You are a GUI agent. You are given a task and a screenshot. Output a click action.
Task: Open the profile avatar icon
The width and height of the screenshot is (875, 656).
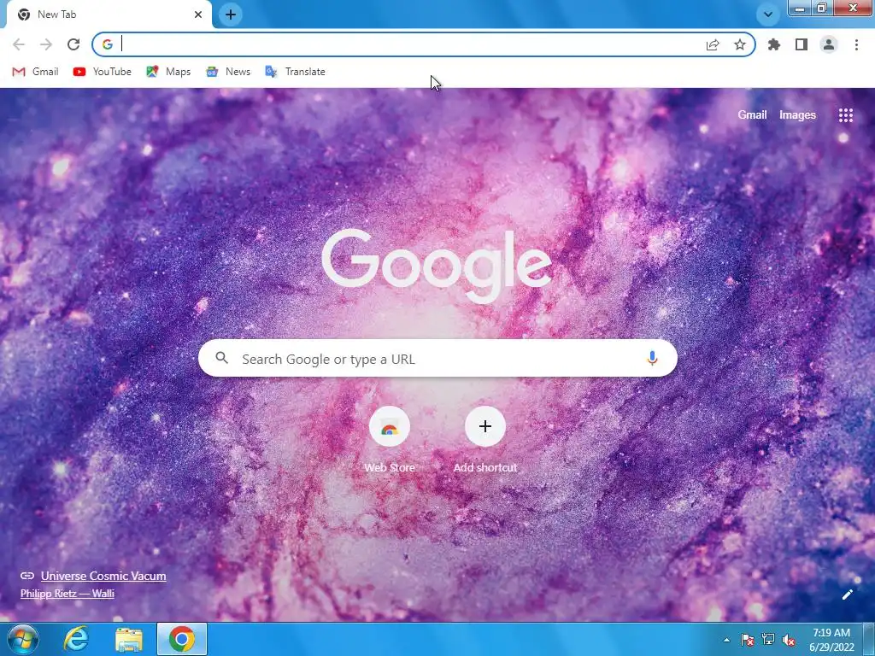click(x=829, y=44)
